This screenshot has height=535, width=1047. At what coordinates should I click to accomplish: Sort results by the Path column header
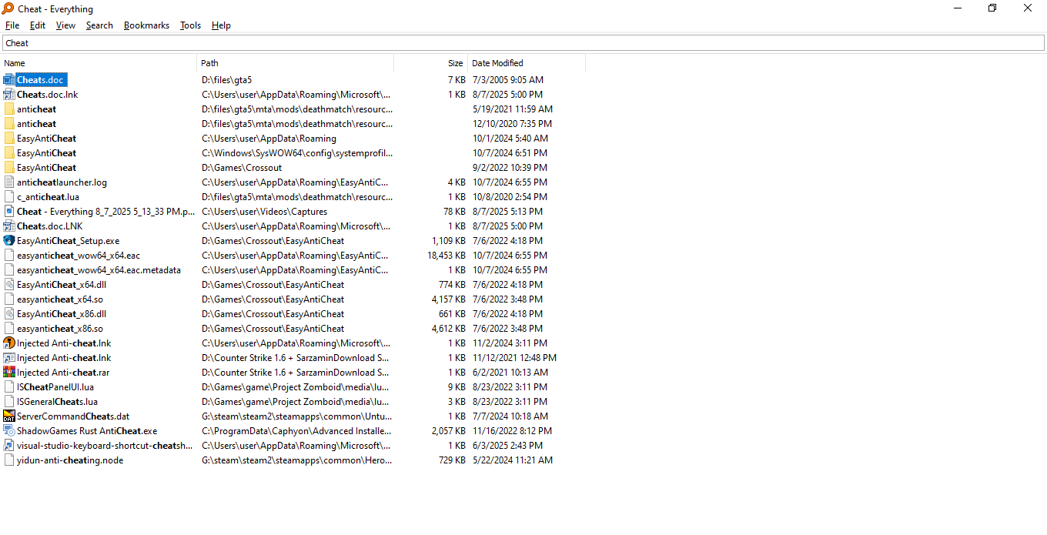pyautogui.click(x=296, y=63)
